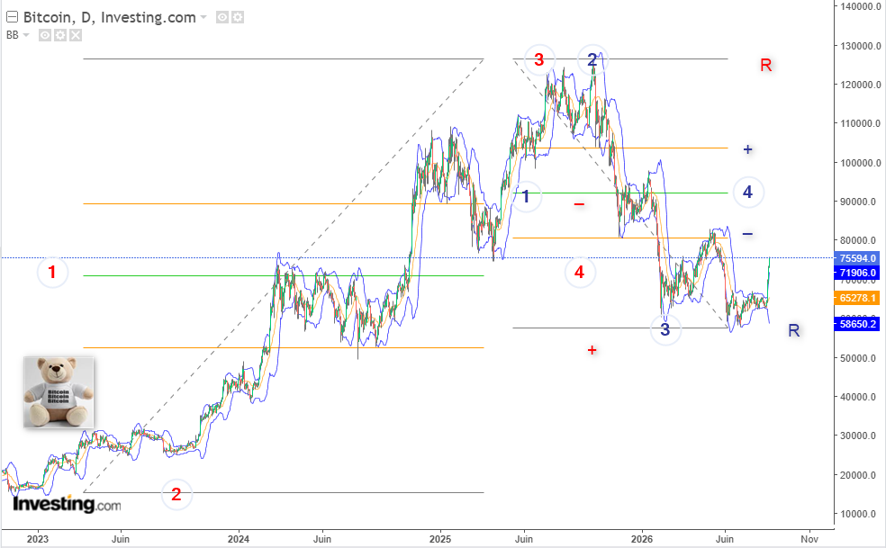886x548 pixels.
Task: Click the 58650.2 lower band price label
Action: (x=857, y=324)
